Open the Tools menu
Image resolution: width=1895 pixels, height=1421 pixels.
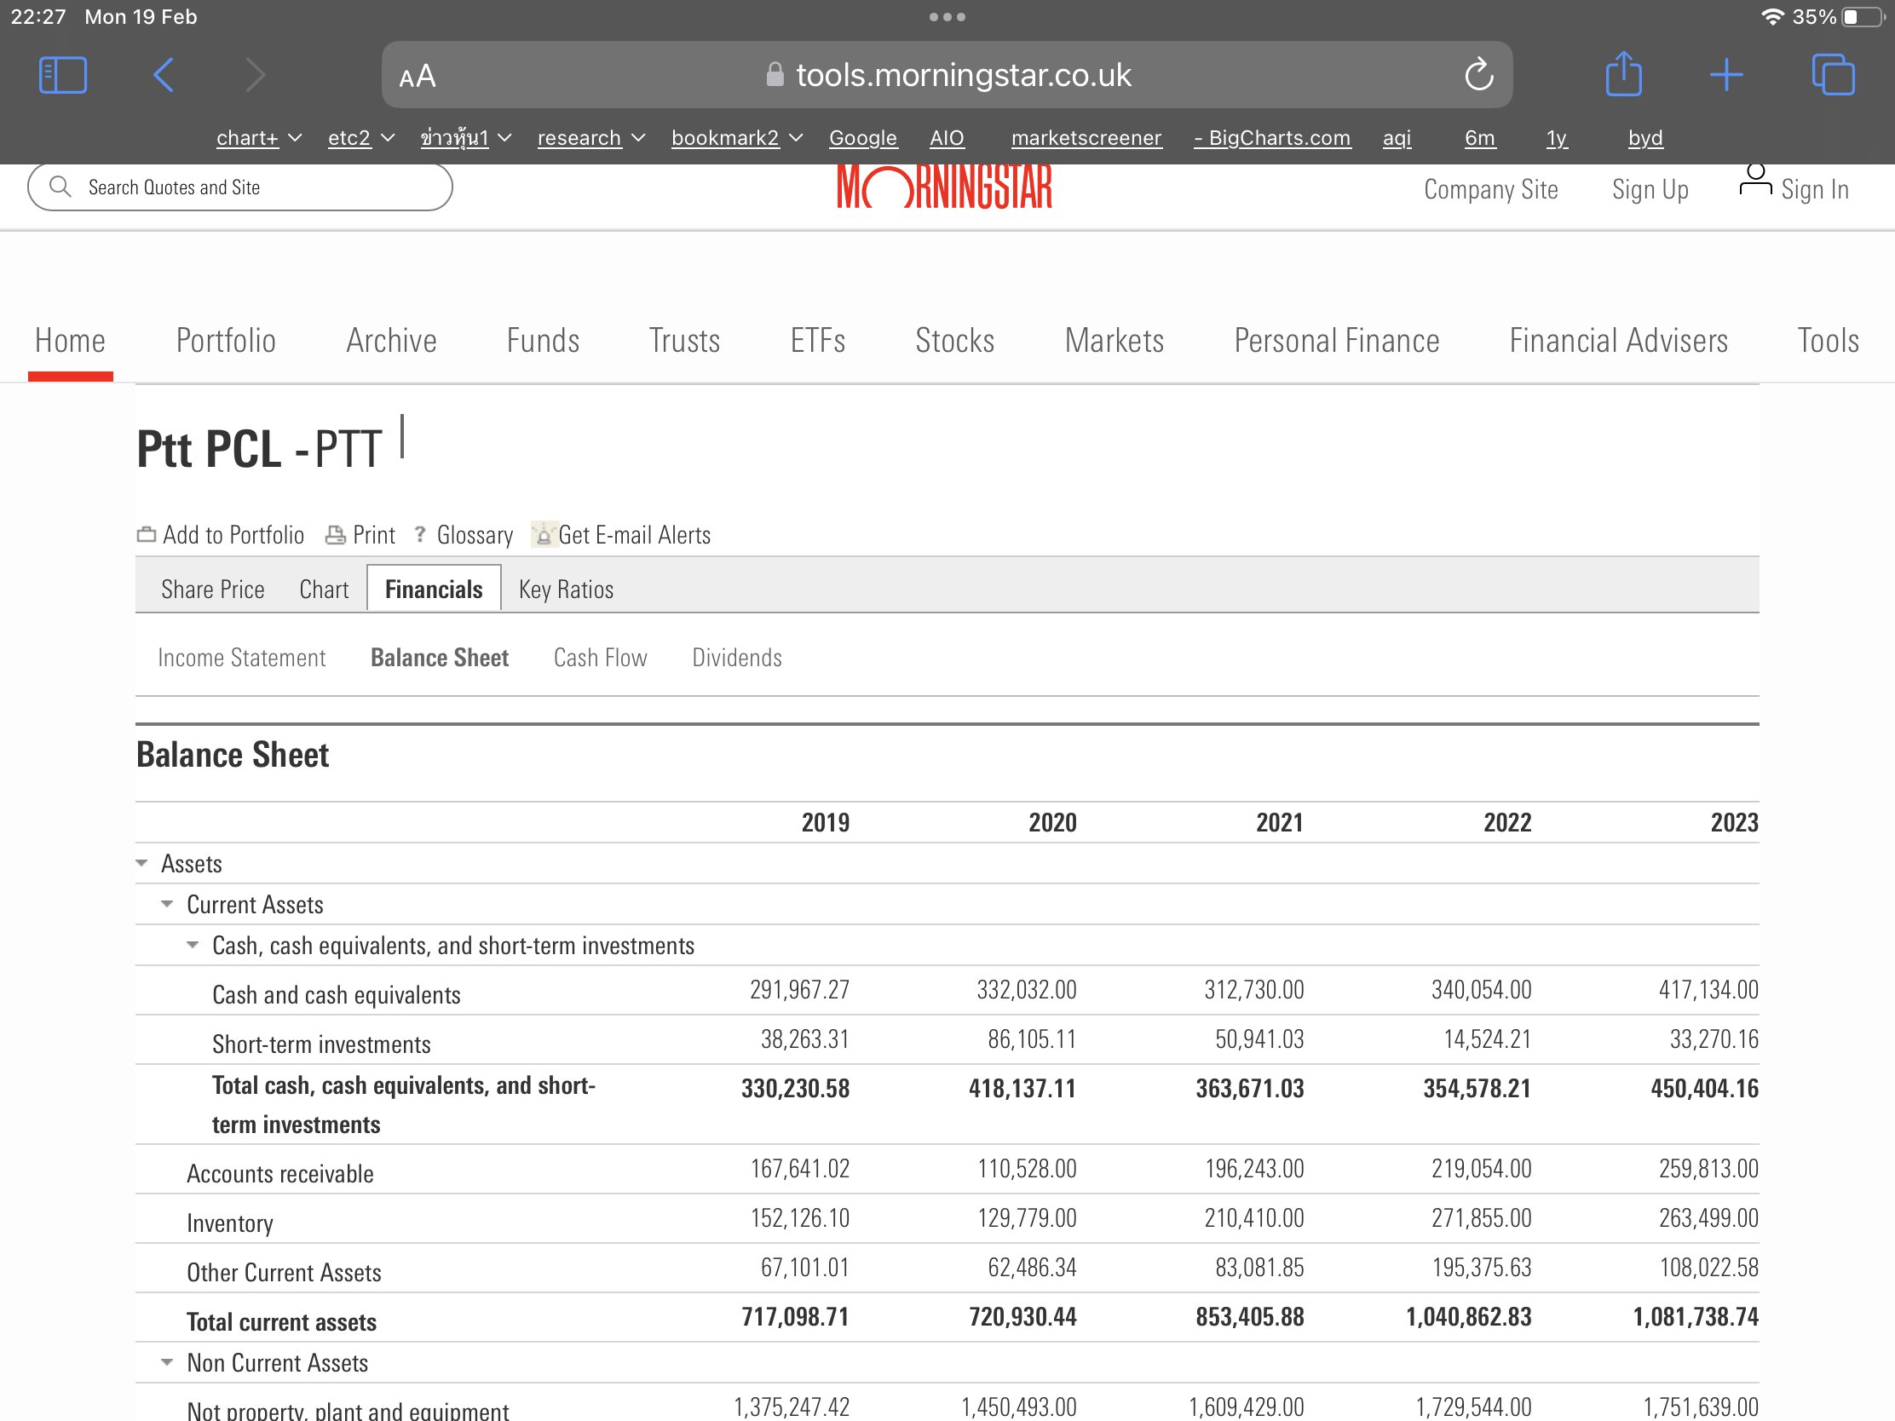(x=1829, y=341)
